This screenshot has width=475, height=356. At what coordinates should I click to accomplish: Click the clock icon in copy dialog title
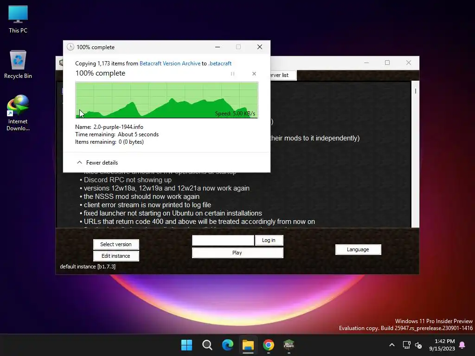pos(71,47)
